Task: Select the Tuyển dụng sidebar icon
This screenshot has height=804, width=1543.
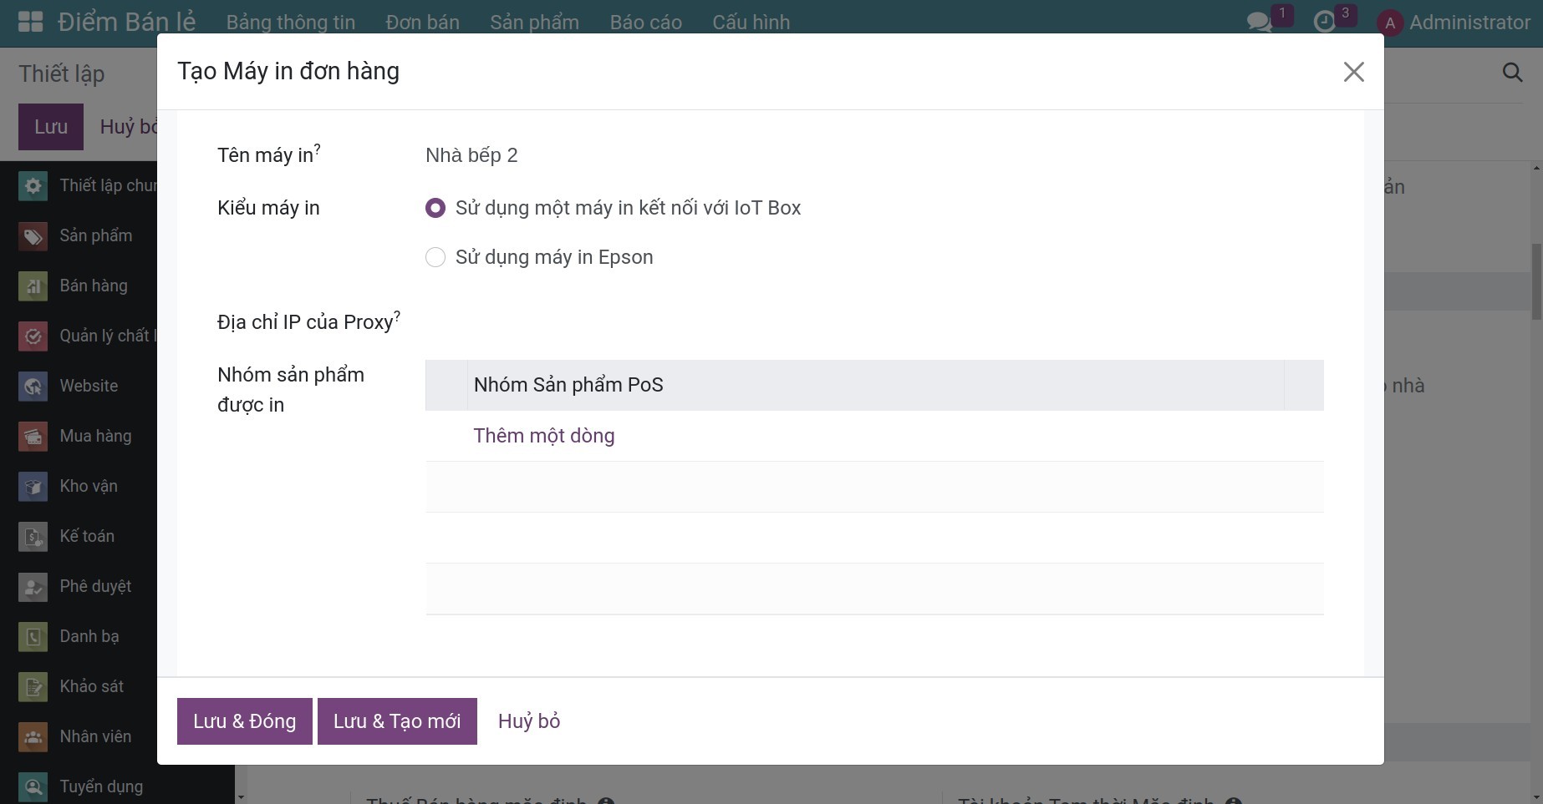Action: (x=33, y=786)
